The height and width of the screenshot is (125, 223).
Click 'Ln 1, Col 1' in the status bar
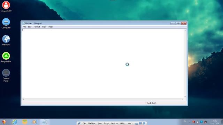[x=152, y=103]
